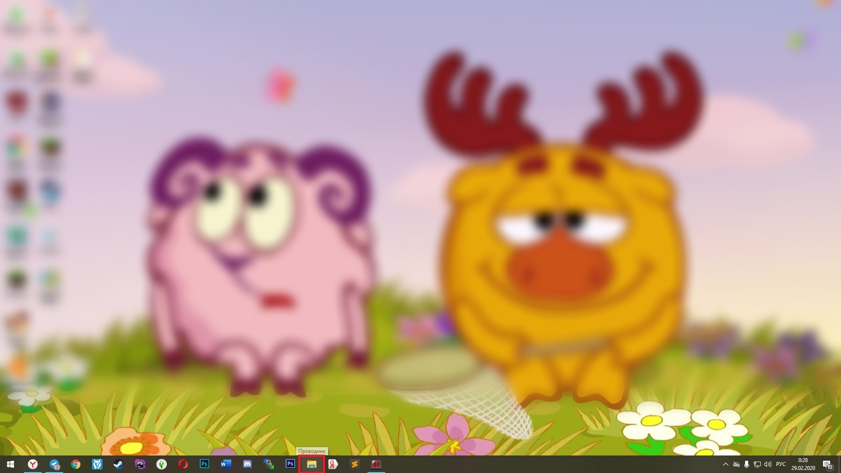Screen dimensions: 841x473
Task: Launch Microsoft Word from the taskbar
Action: [x=226, y=464]
